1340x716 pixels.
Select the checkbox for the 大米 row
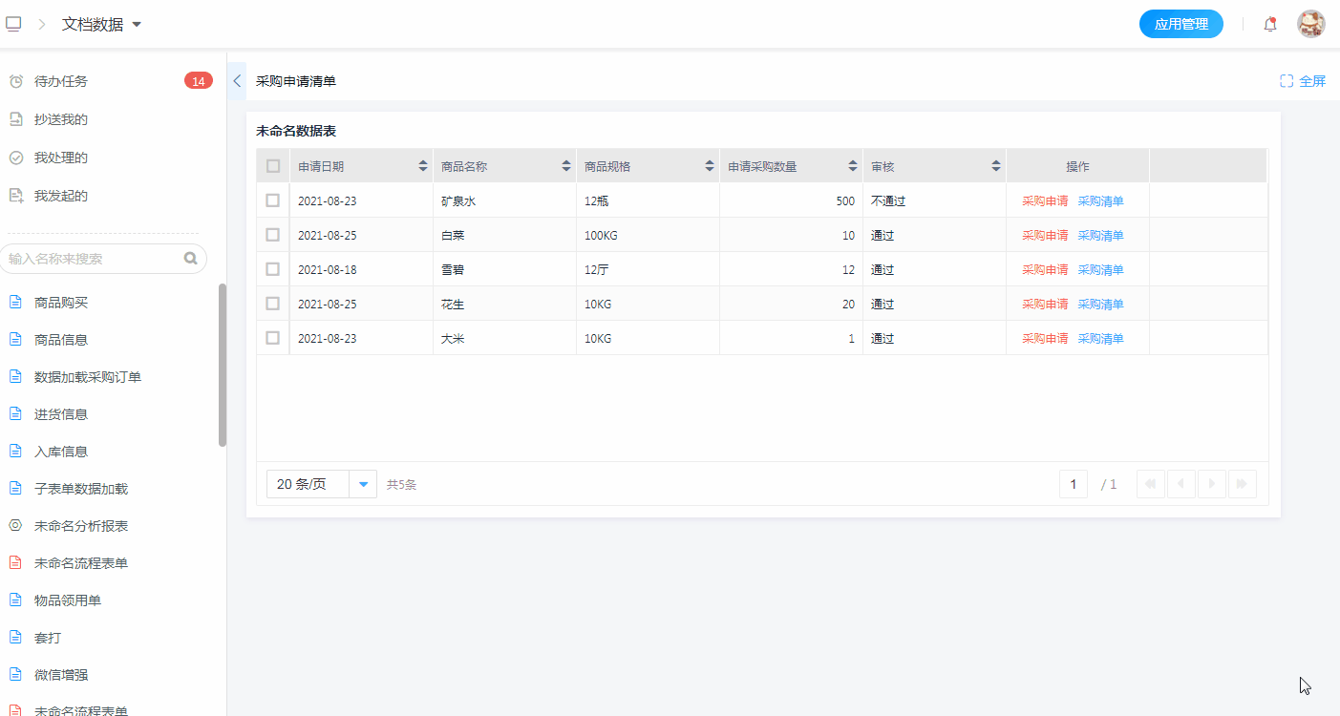273,338
